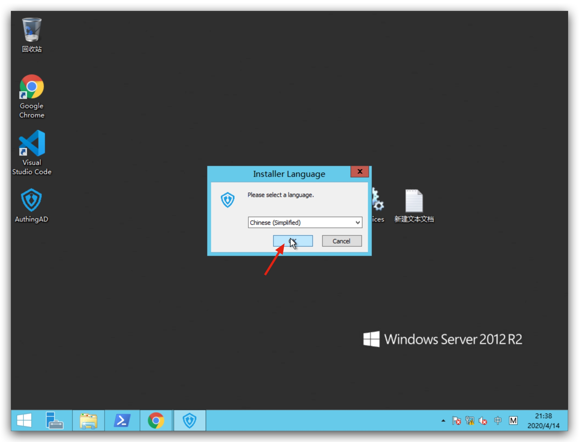Click the AuthingAD installer taskbar button

click(x=190, y=420)
